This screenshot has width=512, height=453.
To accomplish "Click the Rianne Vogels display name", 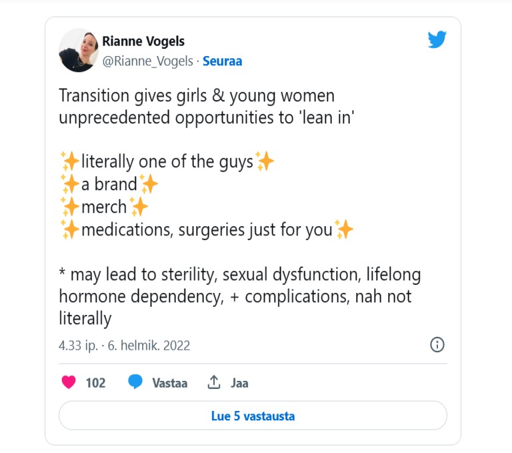I will 143,41.
